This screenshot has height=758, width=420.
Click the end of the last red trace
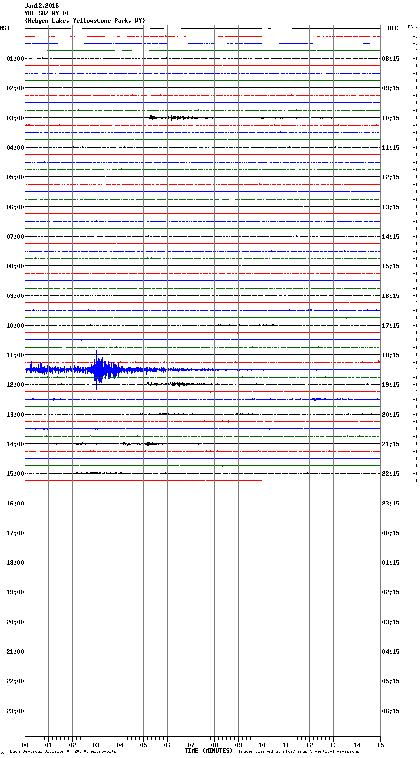point(261,481)
